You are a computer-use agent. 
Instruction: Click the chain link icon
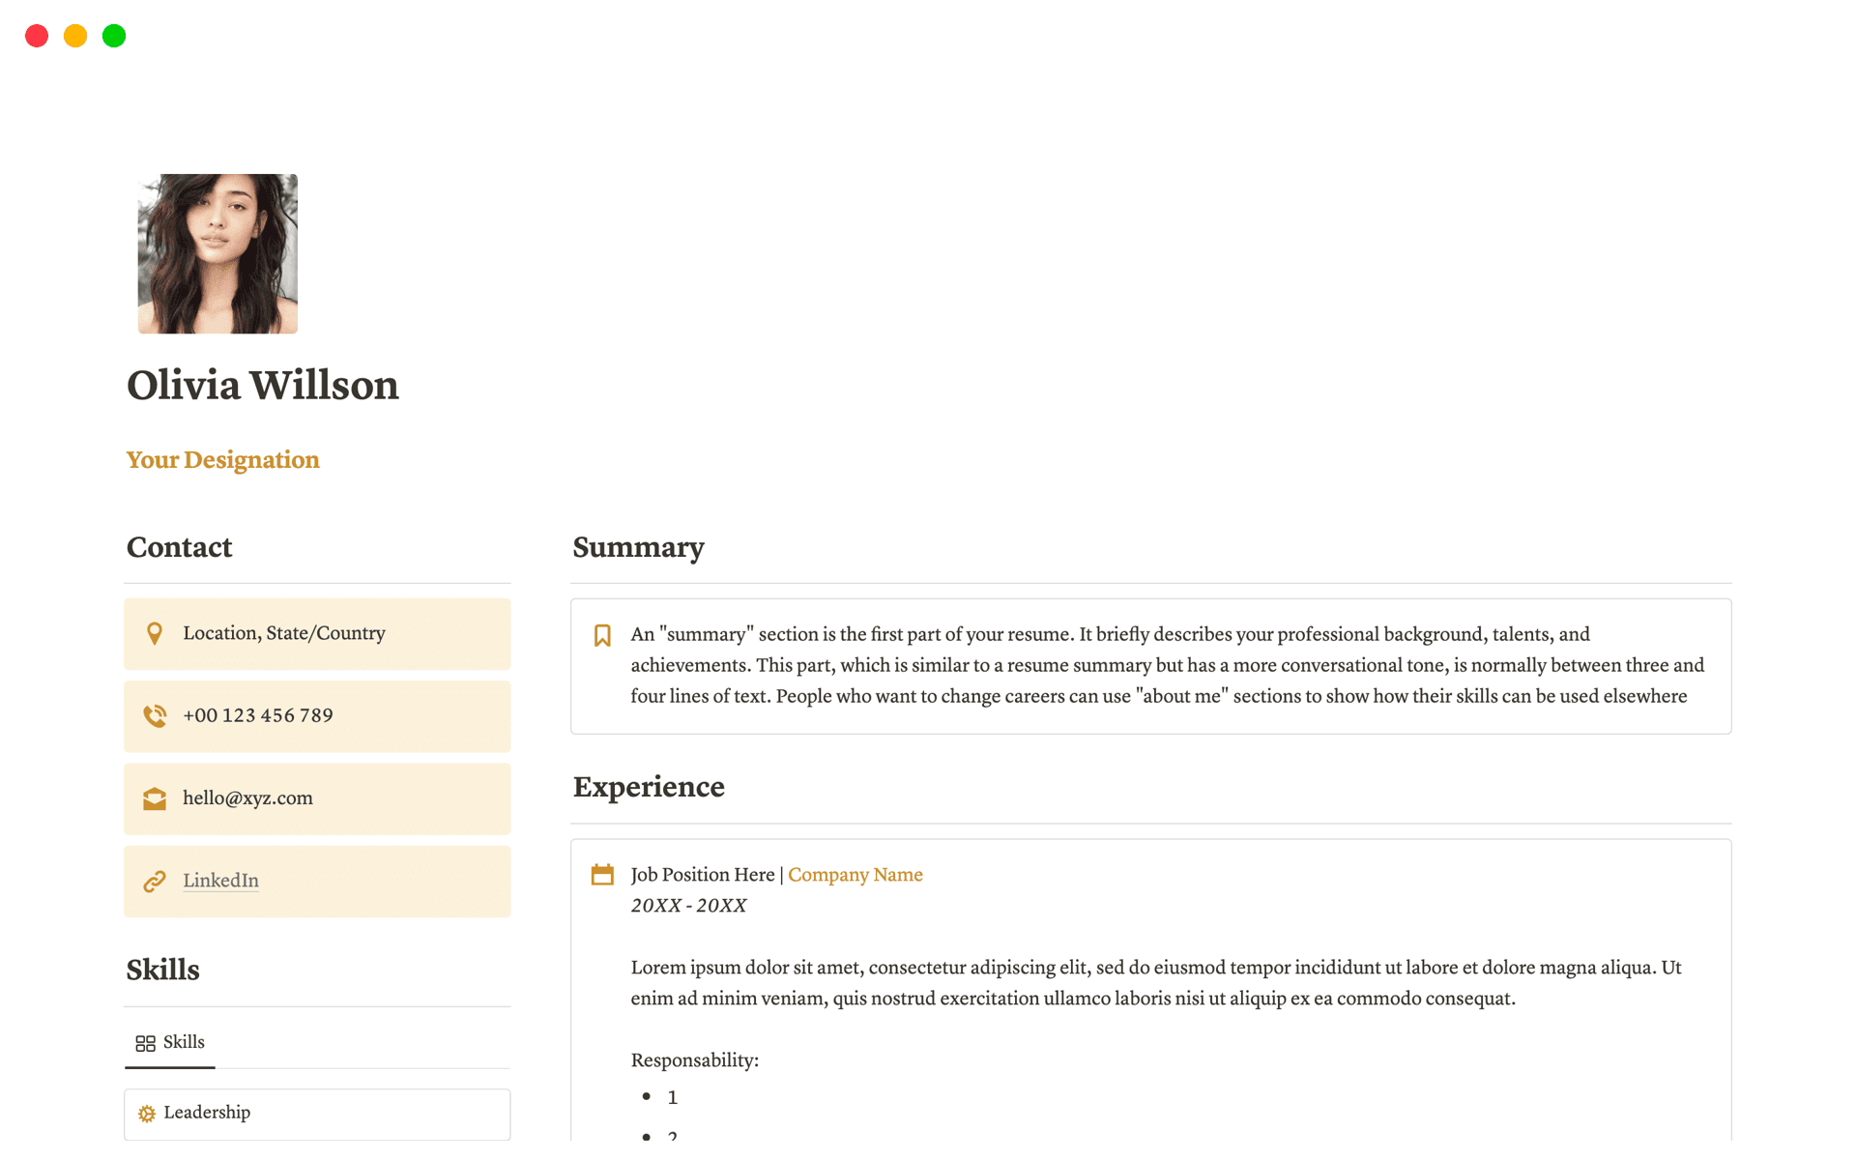click(155, 882)
